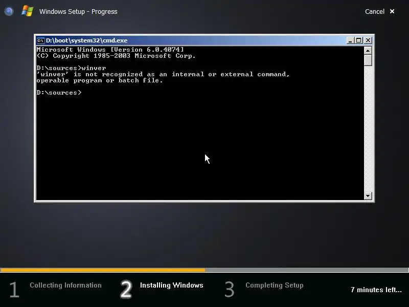Cancel the Windows Setup
The height and width of the screenshot is (307, 409).
click(x=375, y=11)
